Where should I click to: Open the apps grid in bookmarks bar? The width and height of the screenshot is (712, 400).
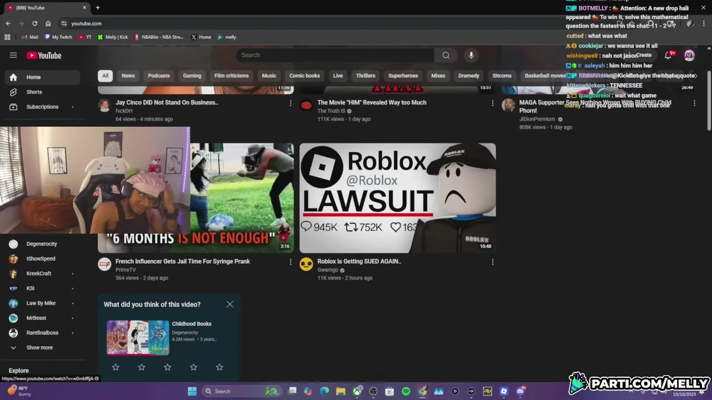click(7, 37)
